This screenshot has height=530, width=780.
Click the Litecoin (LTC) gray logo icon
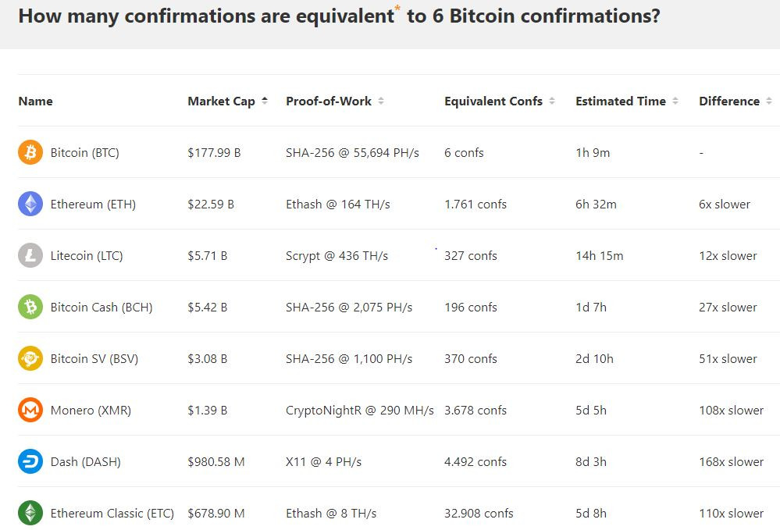point(30,255)
